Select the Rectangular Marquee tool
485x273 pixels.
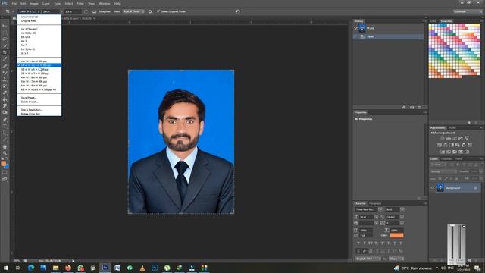coord(5,33)
